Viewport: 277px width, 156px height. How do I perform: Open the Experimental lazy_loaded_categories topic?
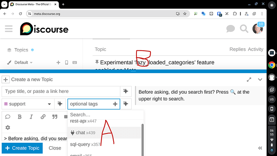click(157, 62)
